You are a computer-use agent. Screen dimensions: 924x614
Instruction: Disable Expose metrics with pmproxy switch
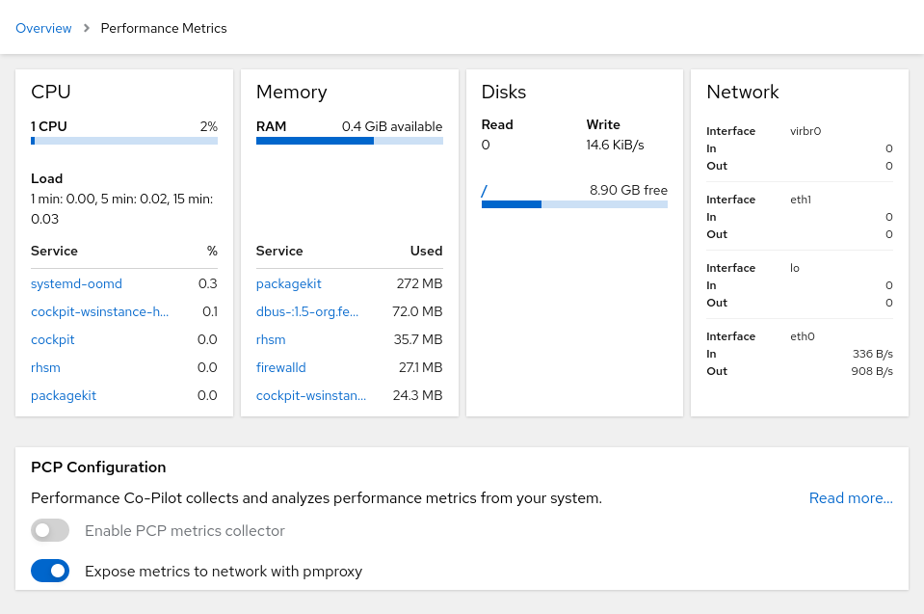pos(50,571)
